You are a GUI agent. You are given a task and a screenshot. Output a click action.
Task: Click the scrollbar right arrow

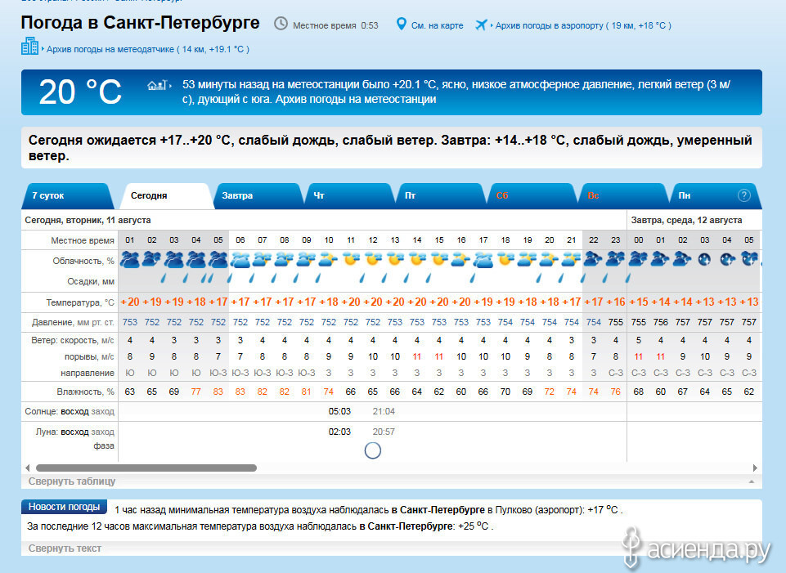pos(755,468)
